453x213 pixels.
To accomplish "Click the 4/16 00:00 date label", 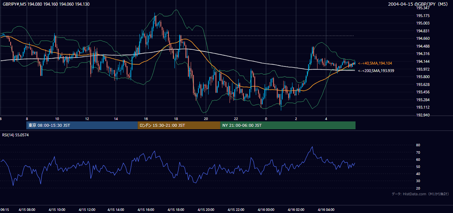I will point(265,210).
